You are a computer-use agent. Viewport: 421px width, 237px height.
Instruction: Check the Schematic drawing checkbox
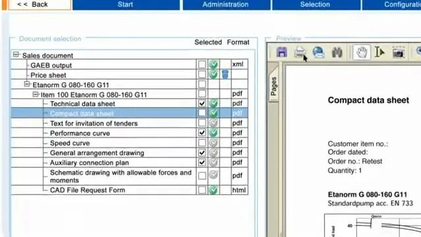point(202,176)
